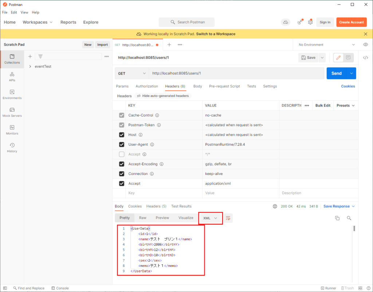Screen dimensions: 373x292
Task: Copy response body with copy icon
Action: (x=337, y=218)
